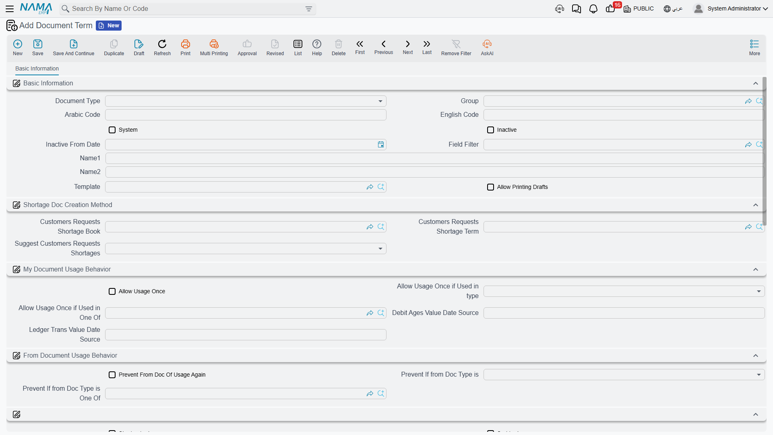Click open-link arrow in Prevent If from Doc Type is One Of
This screenshot has height=435, width=773.
370,394
